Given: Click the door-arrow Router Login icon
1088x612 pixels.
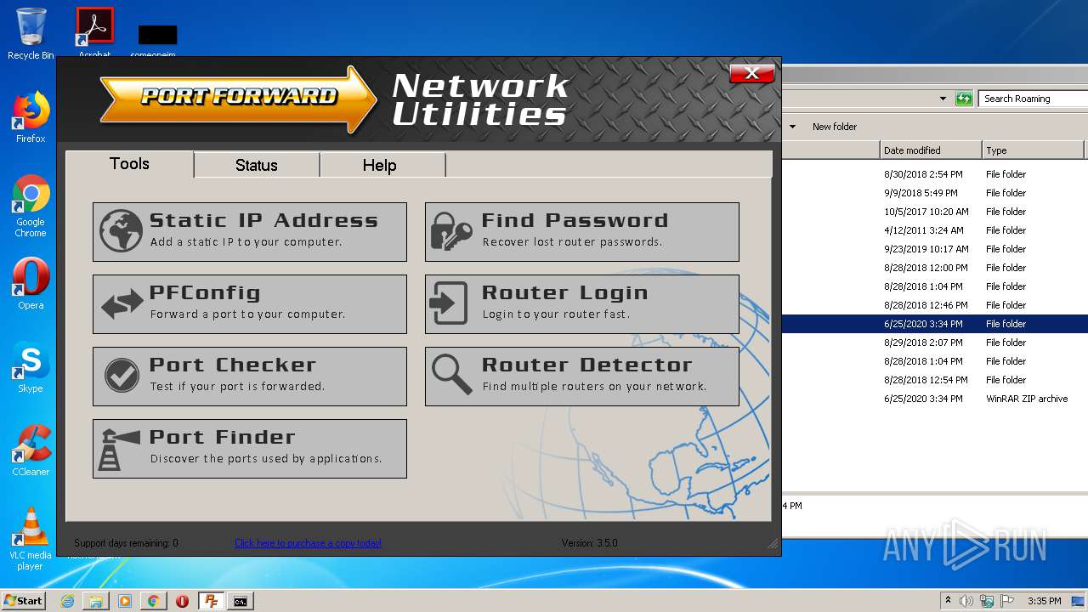Looking at the screenshot, I should tap(449, 303).
